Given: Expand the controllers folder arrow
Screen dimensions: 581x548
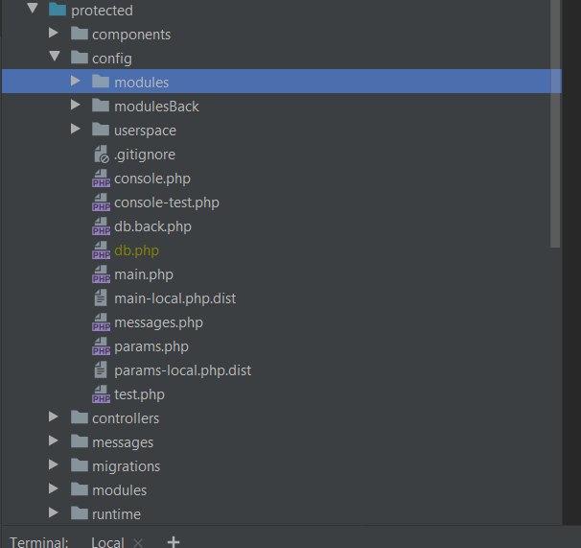Looking at the screenshot, I should [54, 417].
